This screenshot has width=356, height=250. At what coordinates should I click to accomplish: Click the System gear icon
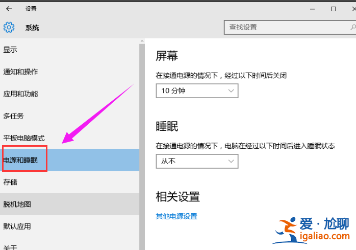point(9,27)
